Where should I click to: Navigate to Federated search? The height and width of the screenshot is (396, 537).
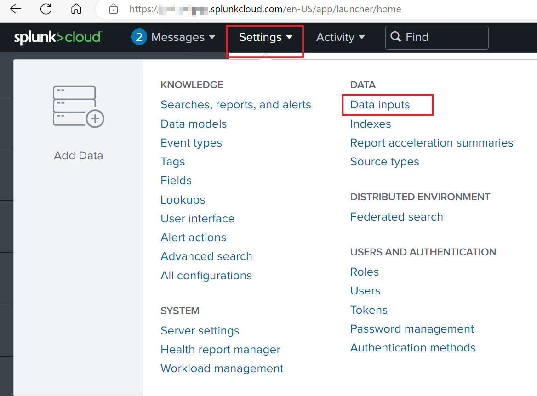click(x=396, y=216)
